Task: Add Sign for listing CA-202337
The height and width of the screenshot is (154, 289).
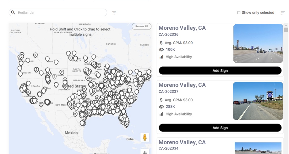Action: pyautogui.click(x=220, y=128)
